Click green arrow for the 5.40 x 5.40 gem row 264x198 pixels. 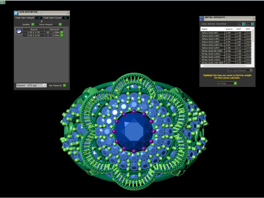tap(62, 35)
